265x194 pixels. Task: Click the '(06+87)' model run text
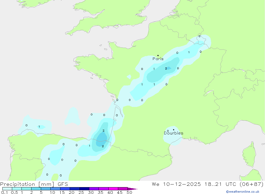click(x=252, y=184)
